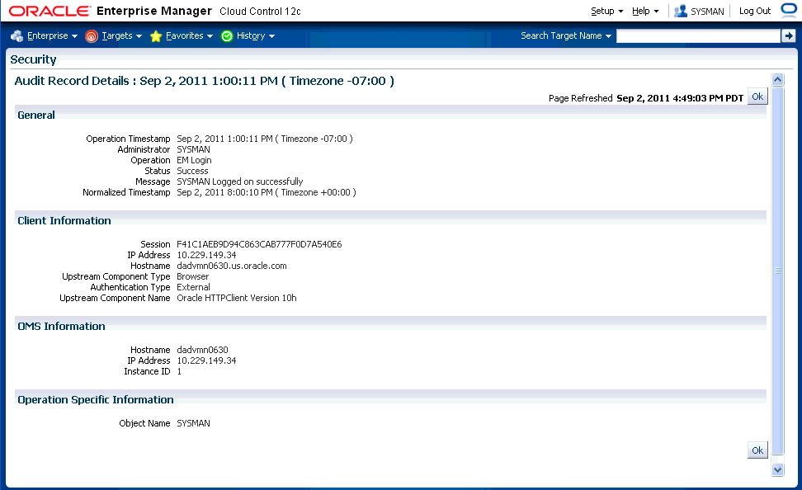
Task: Click the Log Out link
Action: [x=754, y=11]
